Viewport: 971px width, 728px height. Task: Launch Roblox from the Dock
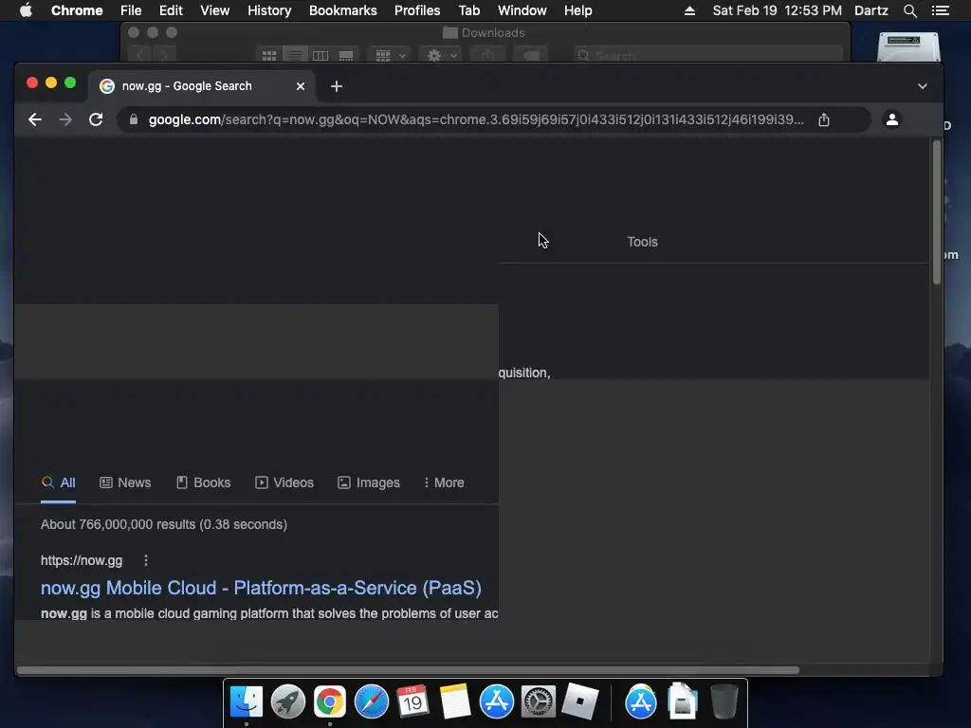coord(579,702)
